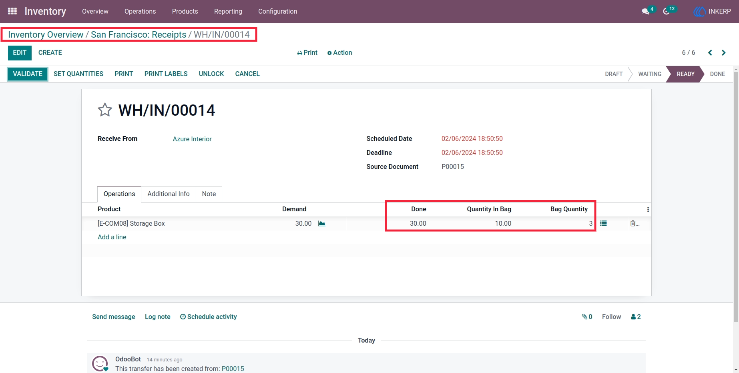Click Send message in chatter

(x=114, y=317)
